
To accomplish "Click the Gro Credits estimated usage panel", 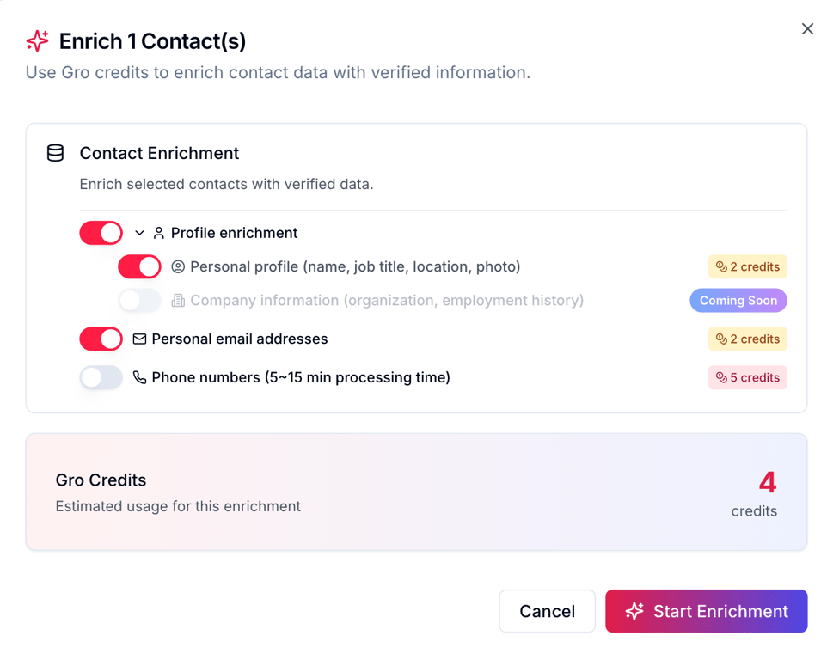I will click(x=416, y=492).
